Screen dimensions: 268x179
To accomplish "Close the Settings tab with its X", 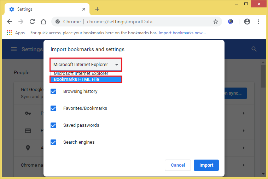I will (x=84, y=9).
